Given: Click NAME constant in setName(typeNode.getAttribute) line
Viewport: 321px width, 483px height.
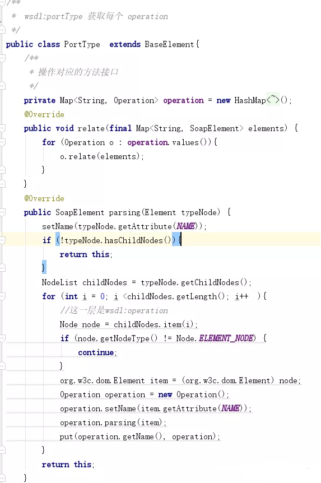Looking at the screenshot, I should point(186,226).
